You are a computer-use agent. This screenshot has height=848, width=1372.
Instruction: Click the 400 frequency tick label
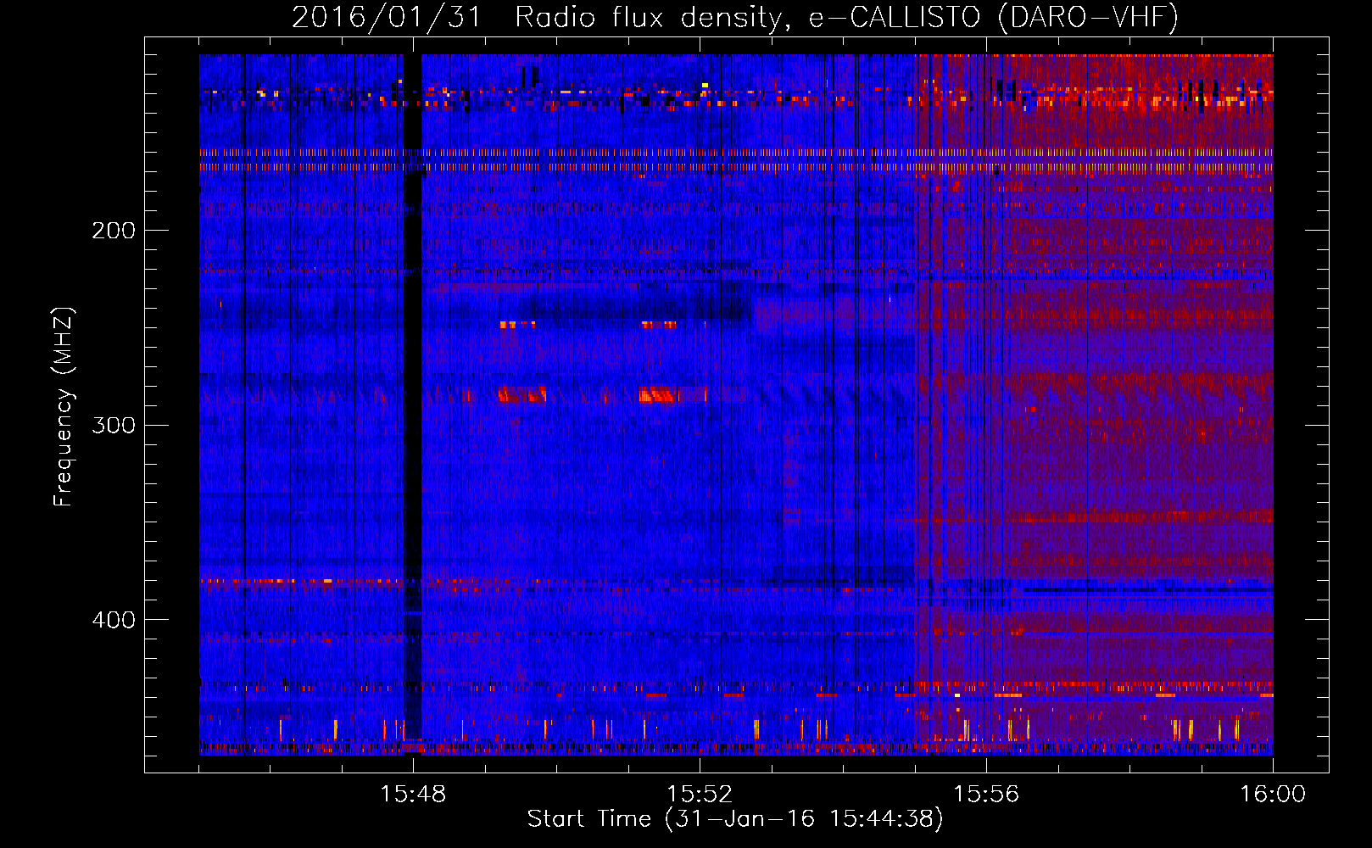tap(114, 620)
